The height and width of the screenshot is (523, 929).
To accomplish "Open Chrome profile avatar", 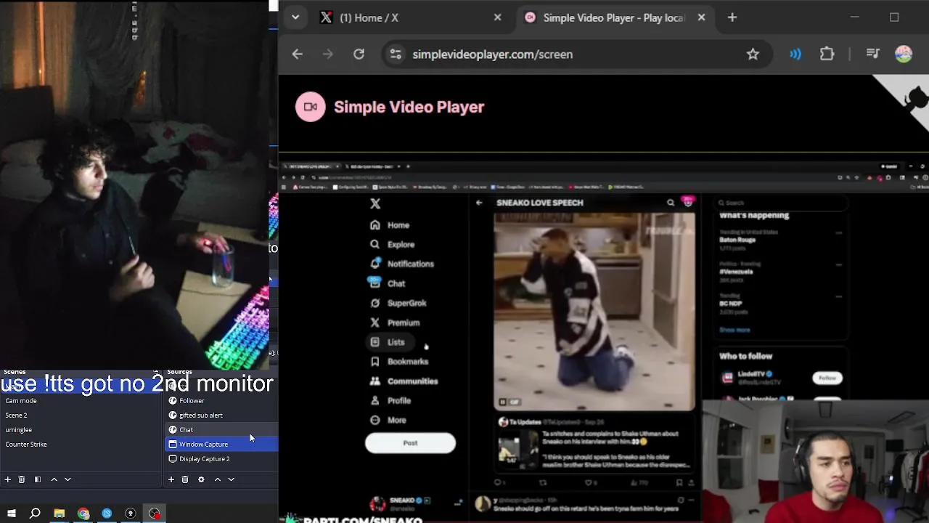I will (904, 54).
